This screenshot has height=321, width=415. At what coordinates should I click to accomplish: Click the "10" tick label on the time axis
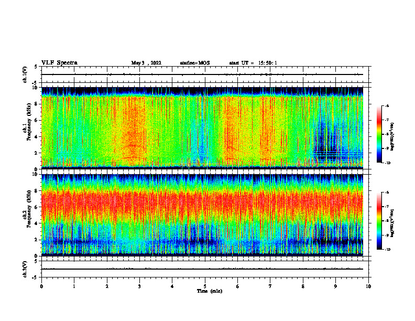click(x=368, y=286)
